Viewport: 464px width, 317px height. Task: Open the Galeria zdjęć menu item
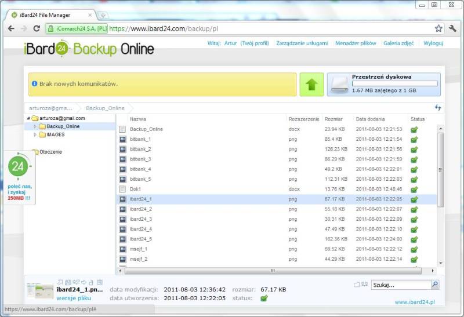(398, 43)
